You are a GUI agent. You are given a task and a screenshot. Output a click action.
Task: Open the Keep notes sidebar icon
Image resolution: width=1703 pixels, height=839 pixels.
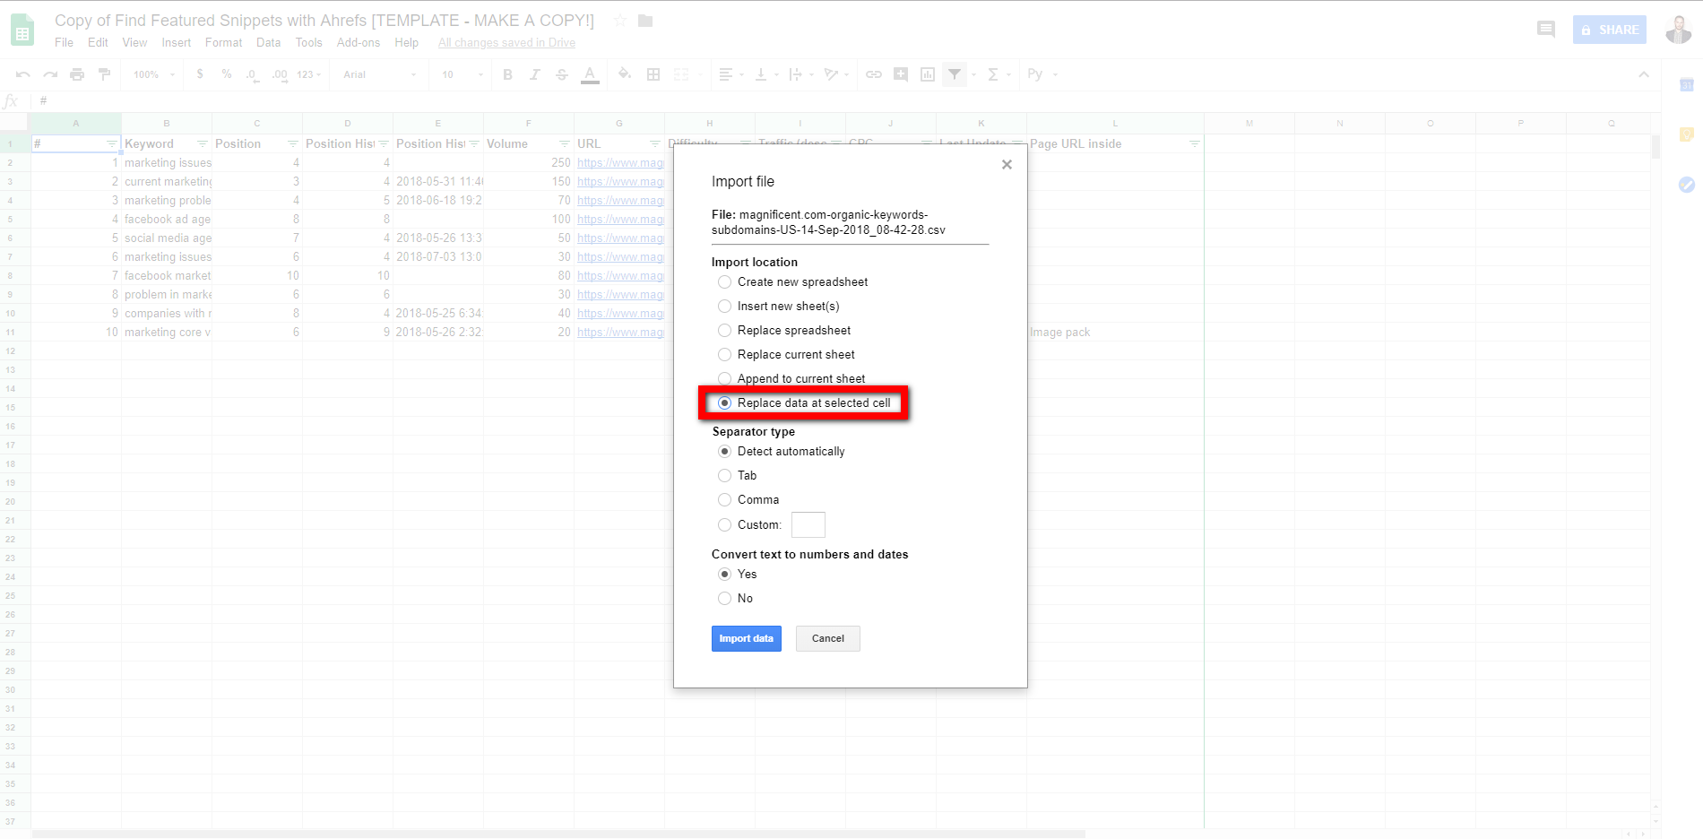click(1686, 134)
